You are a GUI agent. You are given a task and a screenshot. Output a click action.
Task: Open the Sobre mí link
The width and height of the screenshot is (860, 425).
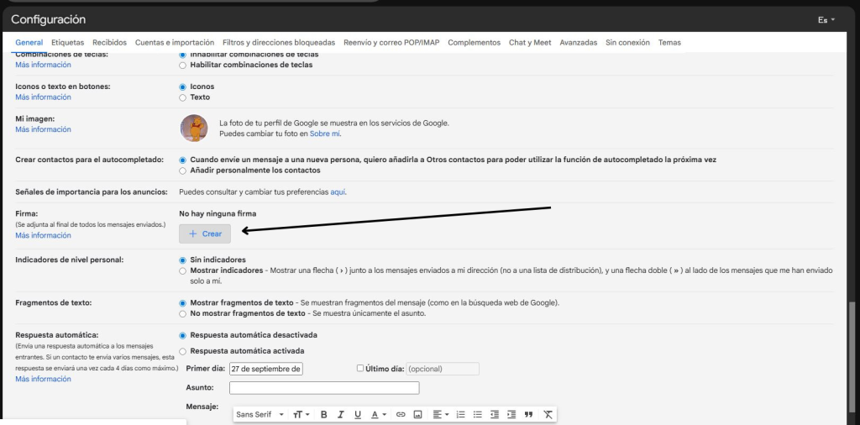(x=324, y=134)
